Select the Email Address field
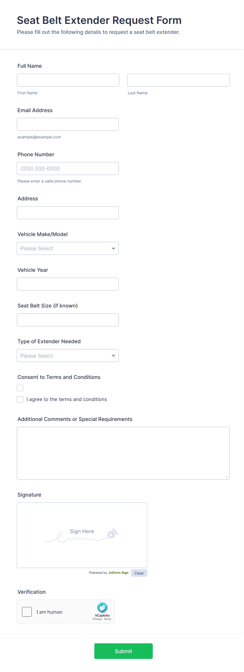244x672 pixels. coord(68,124)
